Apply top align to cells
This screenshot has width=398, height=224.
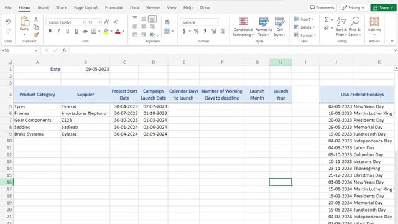coord(135,18)
